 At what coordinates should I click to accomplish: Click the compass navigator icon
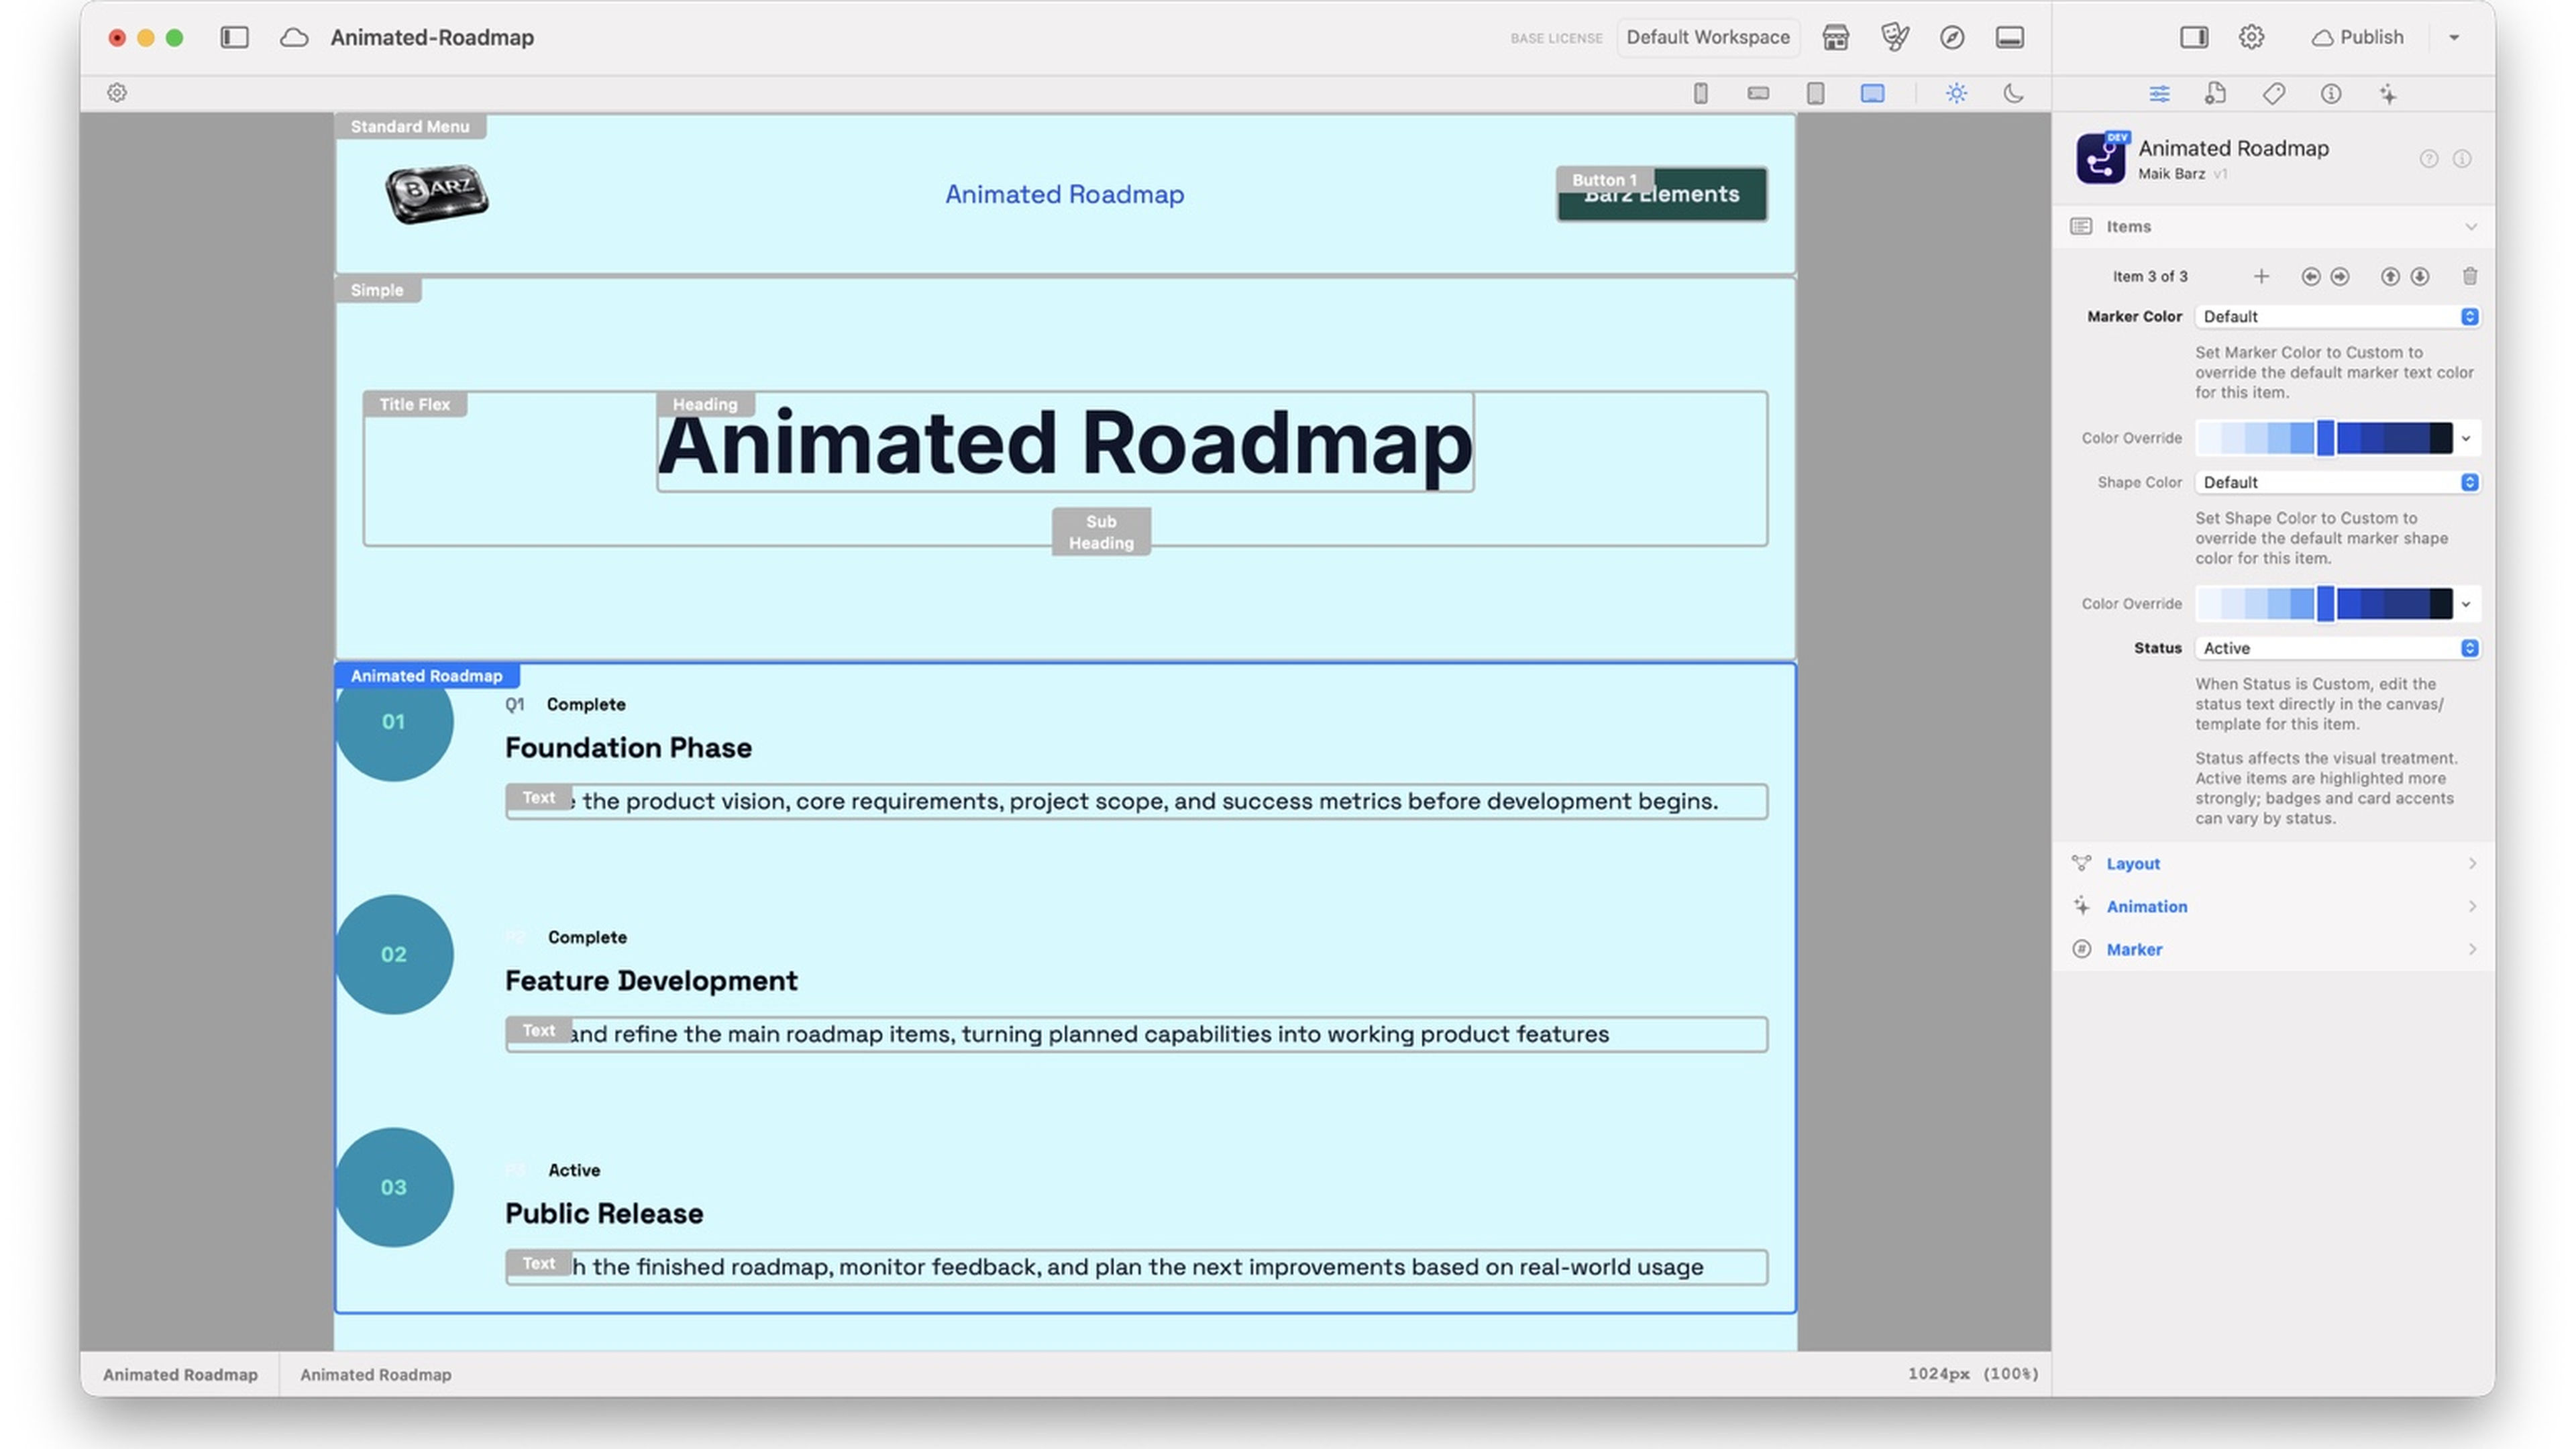click(1952, 37)
